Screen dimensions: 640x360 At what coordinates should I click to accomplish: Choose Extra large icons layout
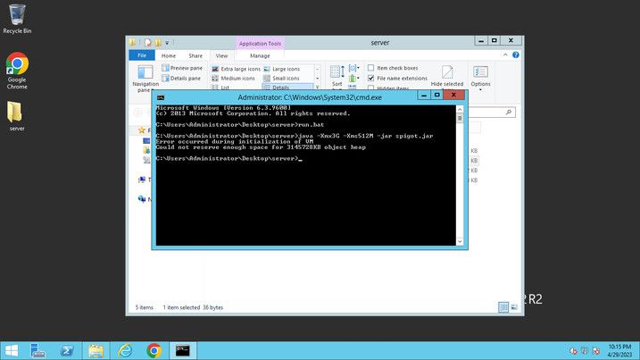tap(236, 68)
